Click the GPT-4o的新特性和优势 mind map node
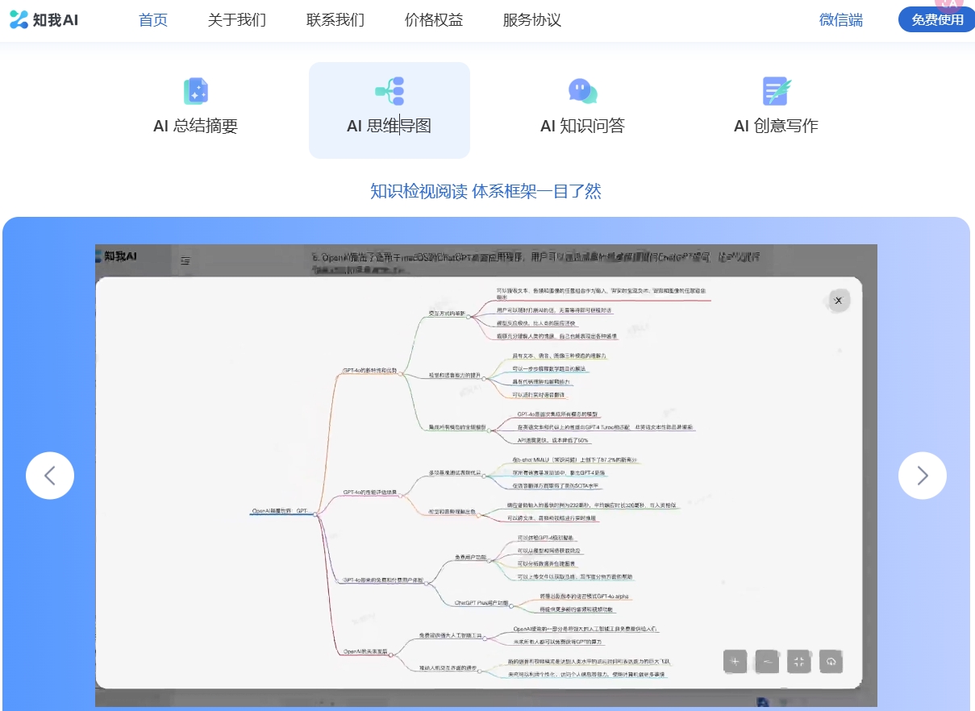This screenshot has height=711, width=975. (x=370, y=371)
